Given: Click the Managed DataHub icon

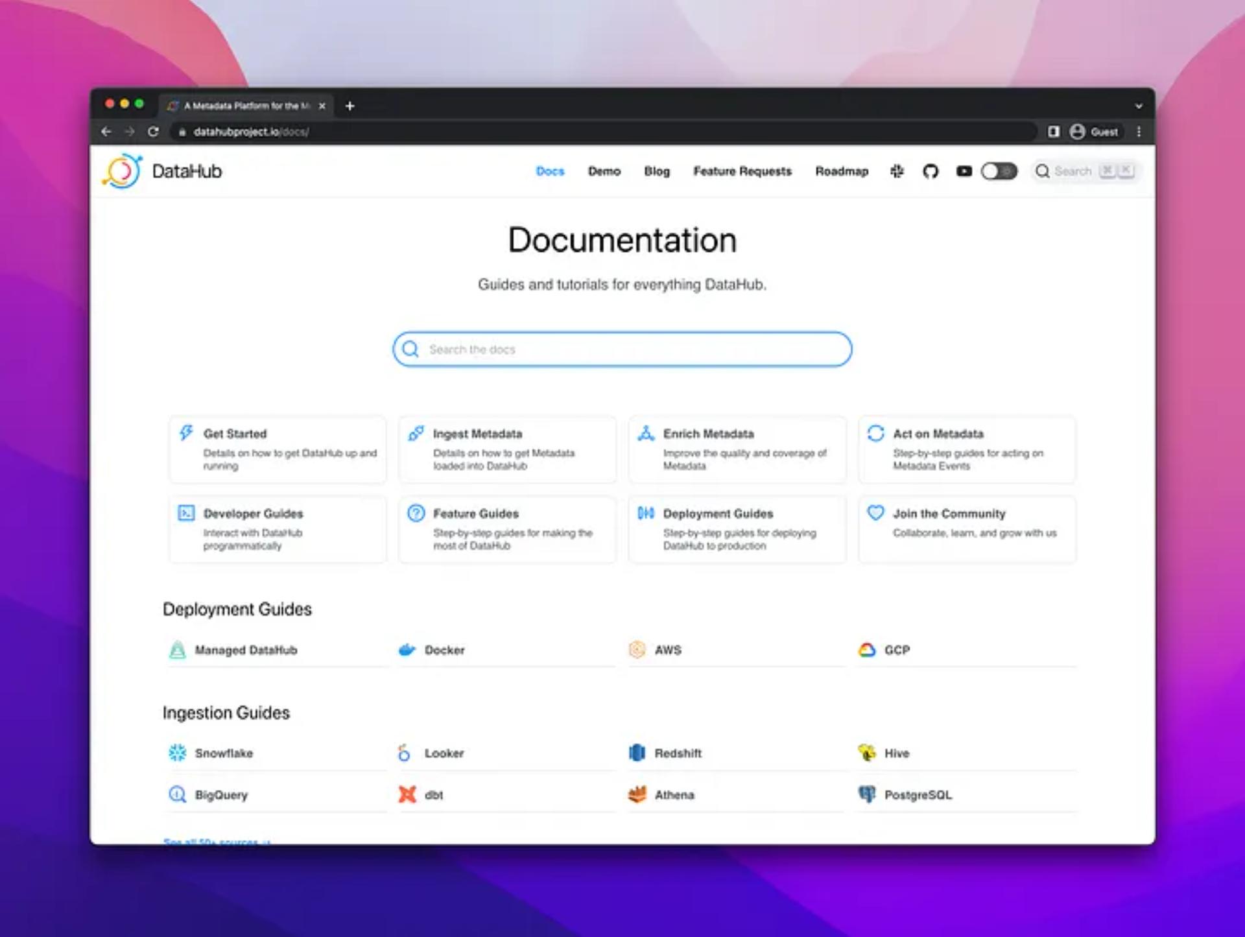Looking at the screenshot, I should click(177, 650).
